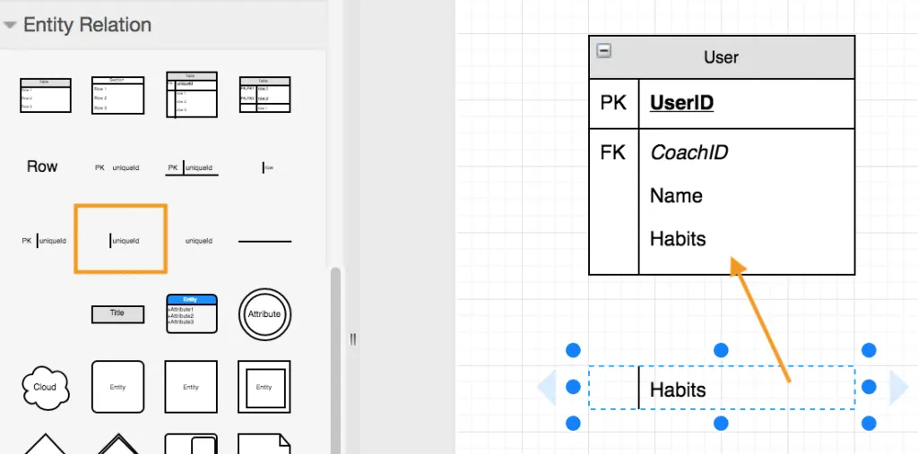The height and width of the screenshot is (454, 918).
Task: Select the UserID primary key row
Action: 681,103
